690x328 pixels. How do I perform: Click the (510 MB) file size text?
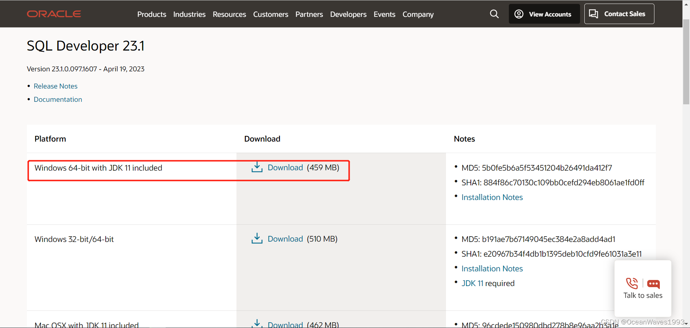(322, 239)
